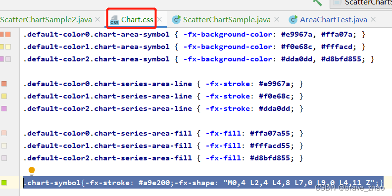Viewport: 392px width, 196px height.
Task: Click the #ffa07a gutter swatch on color0 area-symbol line
Action: pos(8,34)
